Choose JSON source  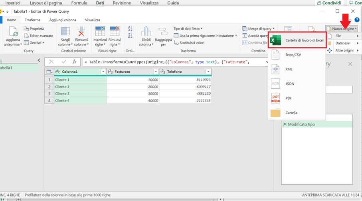point(297,84)
